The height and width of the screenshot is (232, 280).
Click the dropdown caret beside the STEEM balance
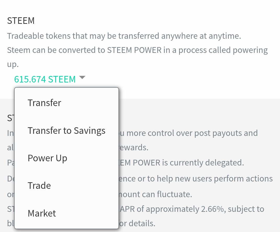click(x=82, y=78)
